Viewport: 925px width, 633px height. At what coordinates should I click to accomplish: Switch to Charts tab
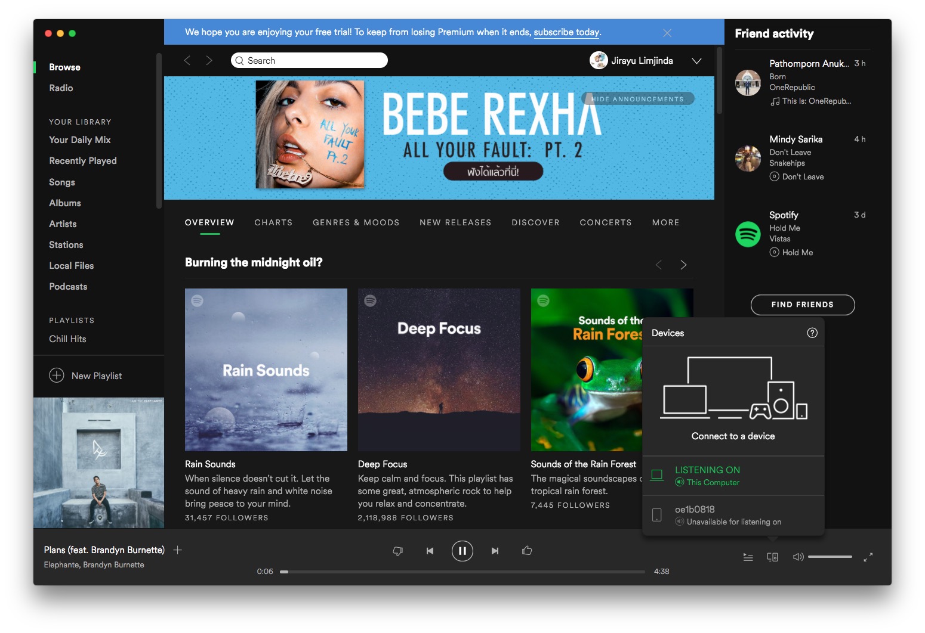(273, 222)
